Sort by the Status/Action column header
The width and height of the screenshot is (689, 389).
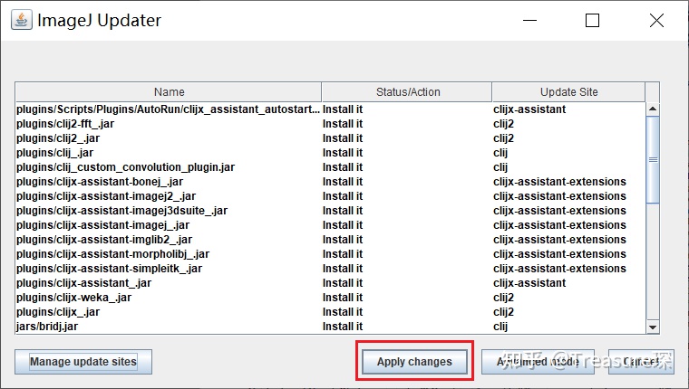(406, 92)
